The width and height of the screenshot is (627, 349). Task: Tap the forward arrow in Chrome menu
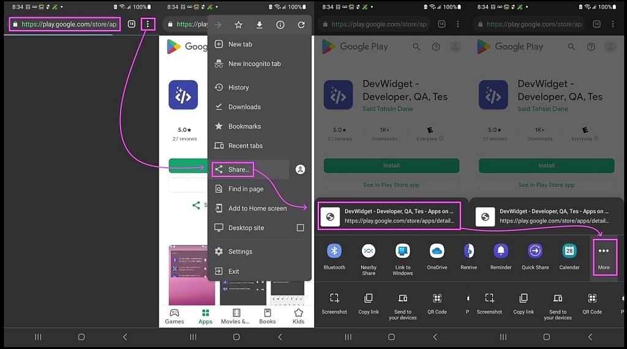click(x=218, y=24)
